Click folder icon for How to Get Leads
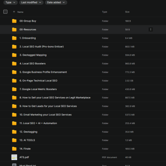The width and height of the screenshot is (166, 166). pos(14,106)
